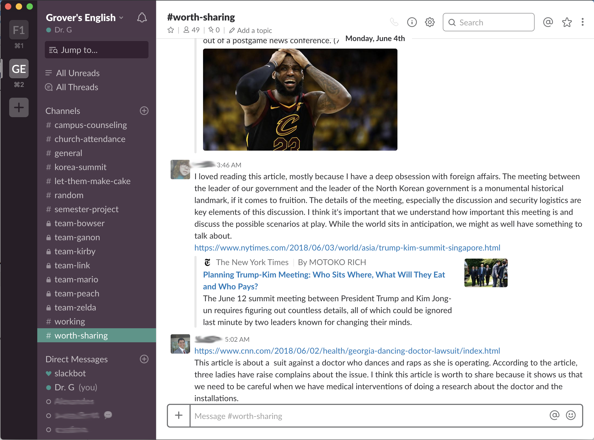594x440 pixels.
Task: Add a new channel plus icon
Action: point(144,111)
